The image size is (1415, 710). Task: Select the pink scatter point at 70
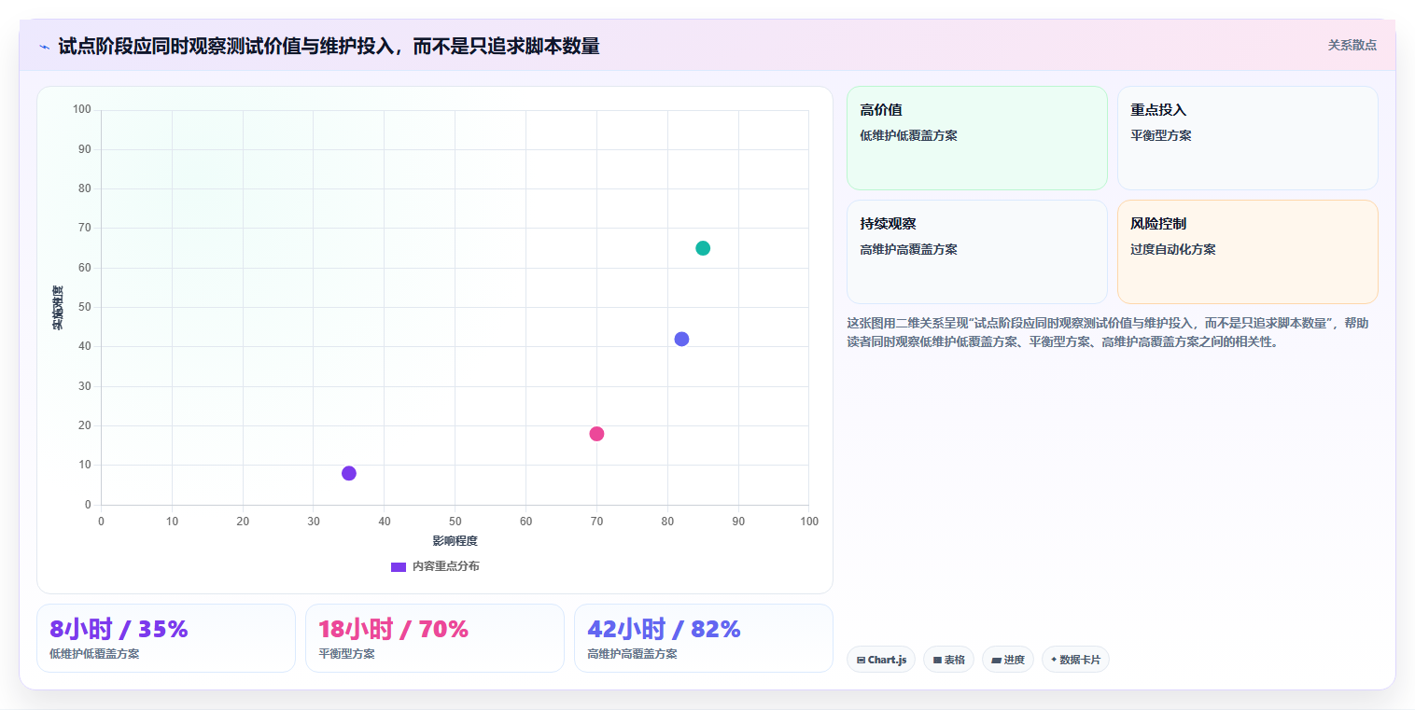coord(596,434)
